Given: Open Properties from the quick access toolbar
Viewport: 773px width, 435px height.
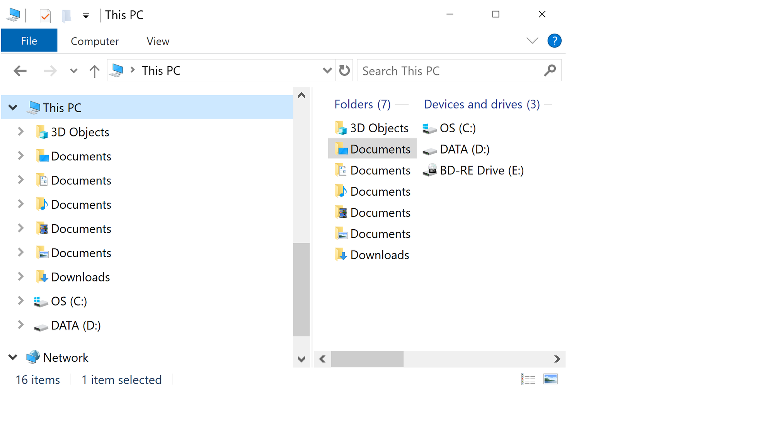Looking at the screenshot, I should pyautogui.click(x=45, y=15).
